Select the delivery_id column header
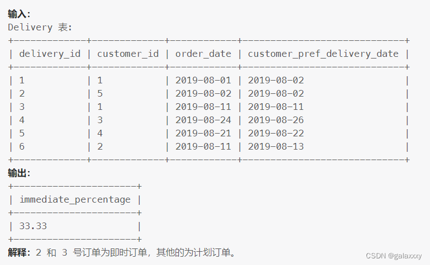 (50, 54)
